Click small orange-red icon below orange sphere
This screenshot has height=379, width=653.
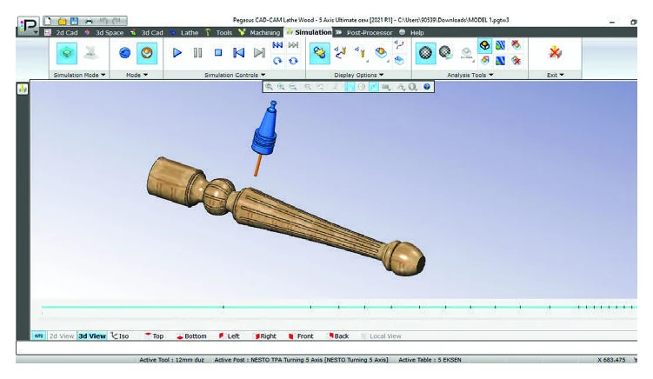tap(485, 61)
